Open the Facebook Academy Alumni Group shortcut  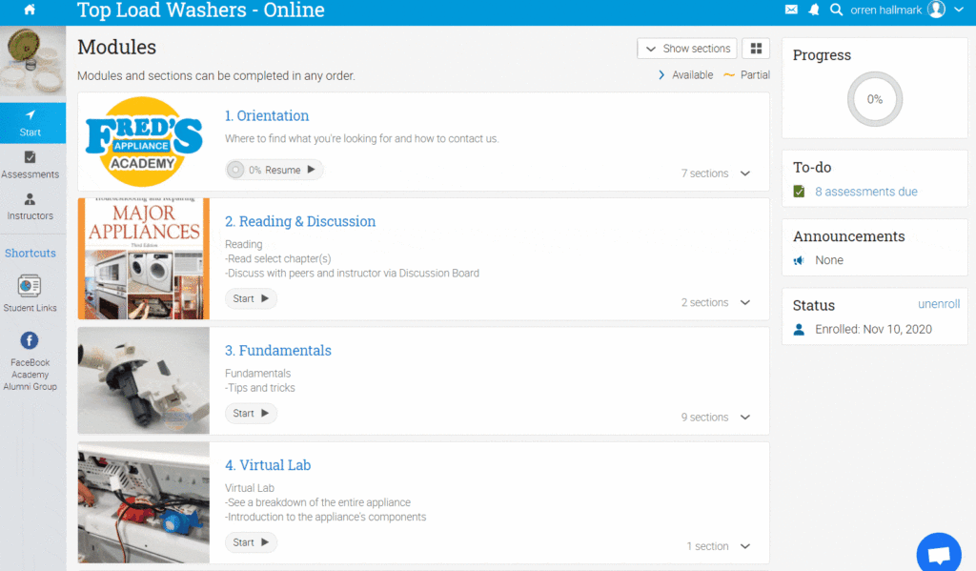[x=30, y=361]
